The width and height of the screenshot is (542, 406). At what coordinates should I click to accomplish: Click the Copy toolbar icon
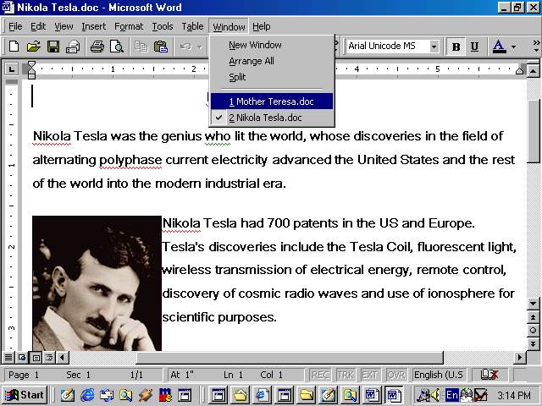[x=141, y=46]
